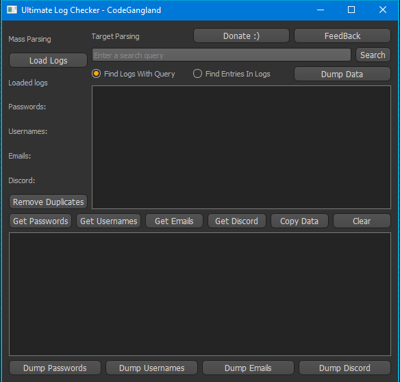400x382 pixels.
Task: Click the Passwords: label
Action: pos(27,107)
